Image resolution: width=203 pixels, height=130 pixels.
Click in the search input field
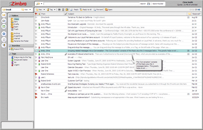click(92, 4)
